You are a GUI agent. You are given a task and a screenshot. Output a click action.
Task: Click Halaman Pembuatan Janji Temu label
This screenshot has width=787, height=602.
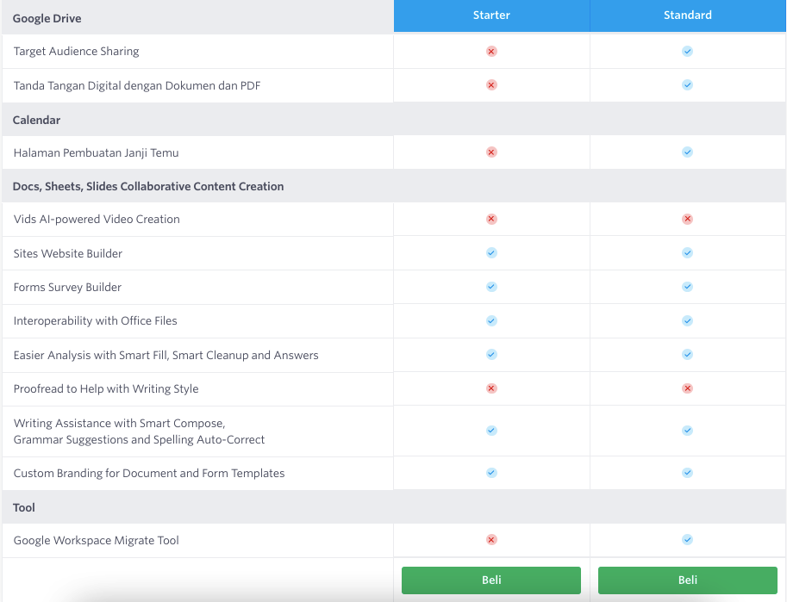point(96,152)
